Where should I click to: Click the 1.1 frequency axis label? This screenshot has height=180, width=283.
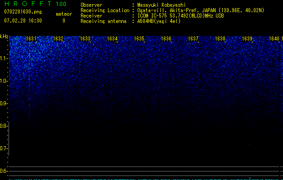[x=4, y=58]
